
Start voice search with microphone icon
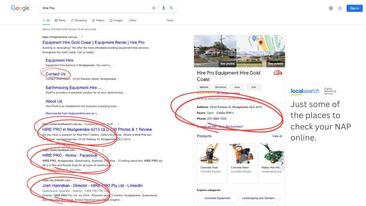pos(163,8)
